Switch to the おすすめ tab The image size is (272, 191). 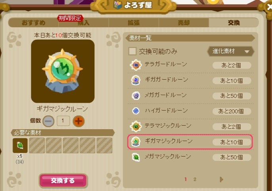click(x=33, y=23)
